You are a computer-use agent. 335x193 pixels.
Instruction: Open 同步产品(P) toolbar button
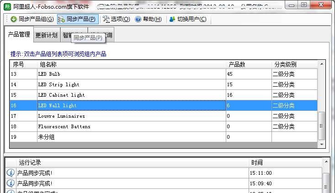coord(78,19)
